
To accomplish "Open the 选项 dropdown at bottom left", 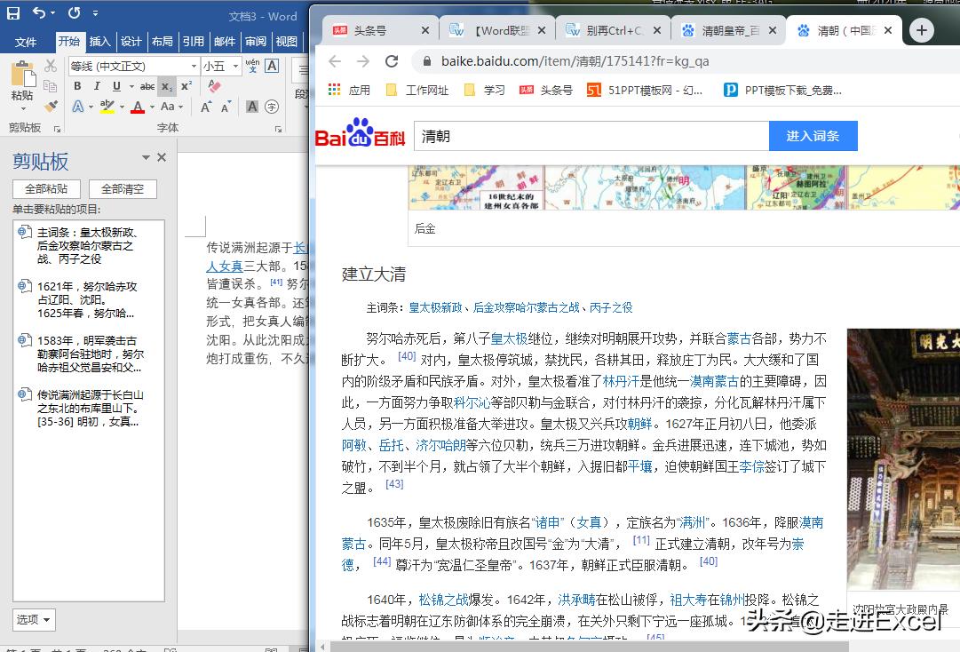I will (34, 619).
